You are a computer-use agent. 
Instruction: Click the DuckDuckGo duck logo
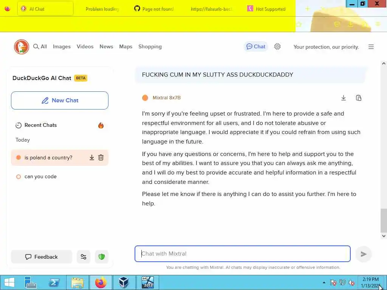(x=22, y=46)
